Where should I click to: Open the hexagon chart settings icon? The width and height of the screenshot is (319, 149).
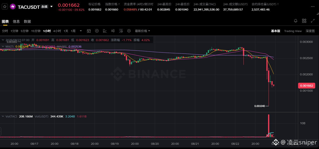tap(129, 31)
